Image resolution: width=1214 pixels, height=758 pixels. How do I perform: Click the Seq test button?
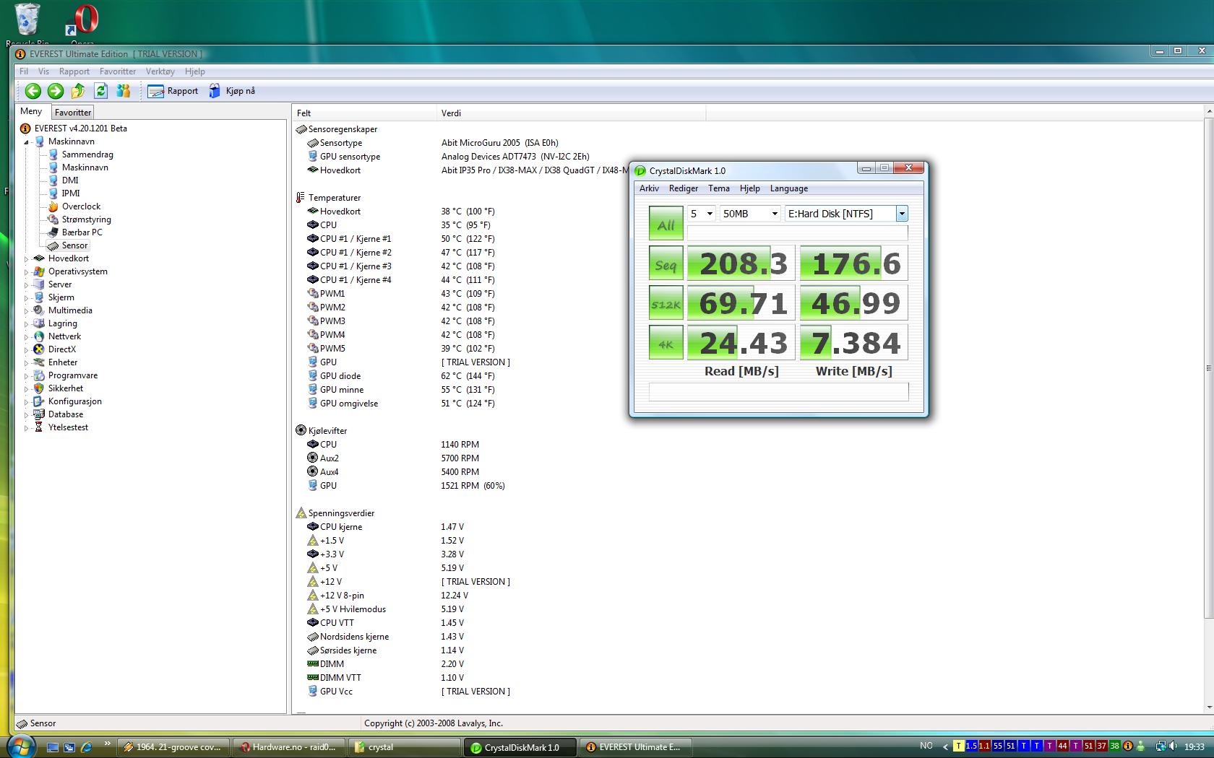click(666, 263)
